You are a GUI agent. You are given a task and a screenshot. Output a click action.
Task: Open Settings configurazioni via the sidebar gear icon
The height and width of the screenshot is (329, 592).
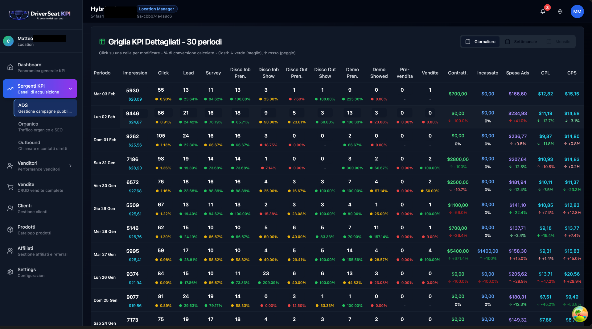point(10,272)
